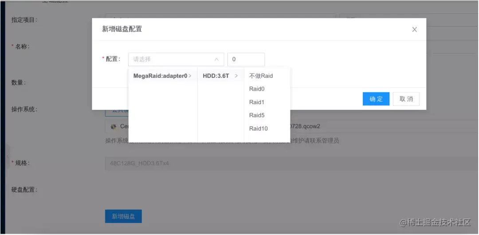
Task: Click the 规格 field 48C128G_HDD3.6Tx4
Action: [292, 164]
